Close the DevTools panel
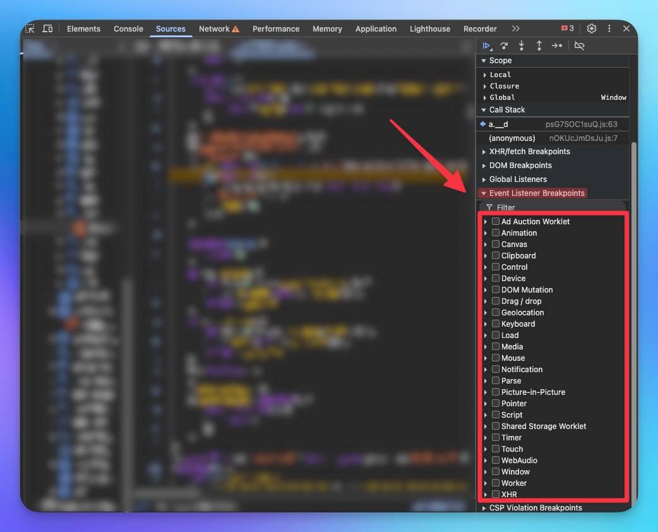Viewport: 658px width, 532px height. [x=626, y=28]
